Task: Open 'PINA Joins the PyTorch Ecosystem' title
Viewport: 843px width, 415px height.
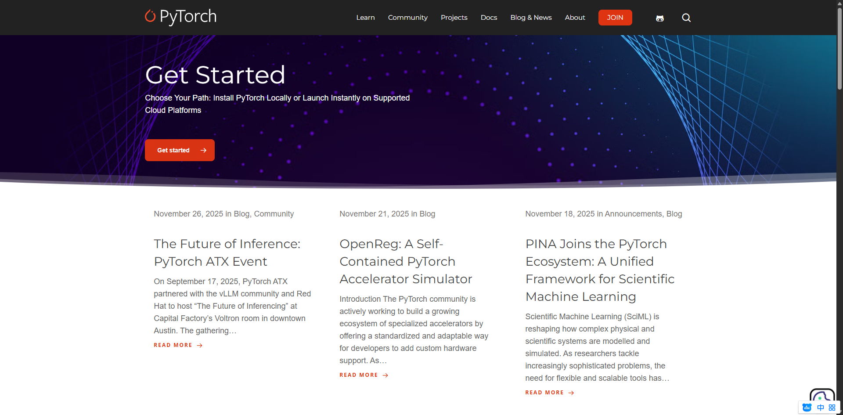Action: tap(600, 270)
